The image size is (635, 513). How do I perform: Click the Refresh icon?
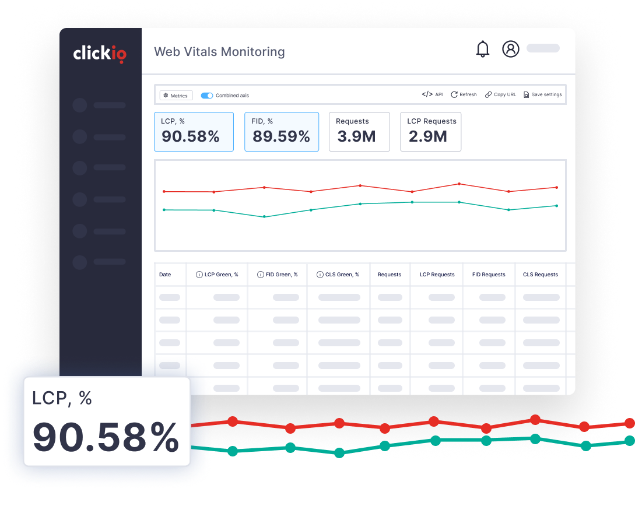(454, 94)
